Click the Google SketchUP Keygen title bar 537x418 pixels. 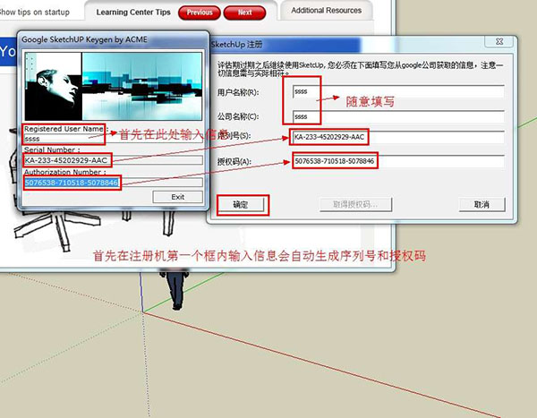pyautogui.click(x=113, y=39)
